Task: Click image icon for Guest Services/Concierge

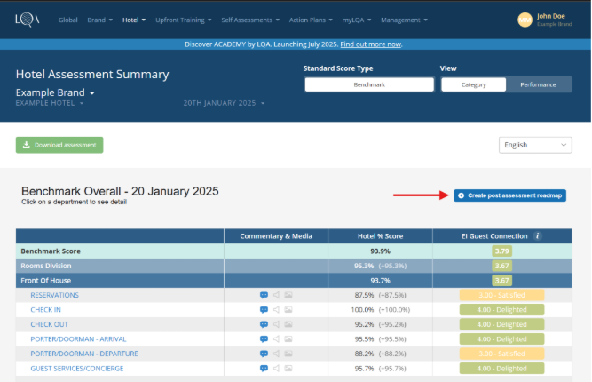Action: coord(288,368)
